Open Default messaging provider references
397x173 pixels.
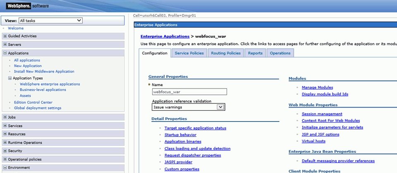(338, 161)
